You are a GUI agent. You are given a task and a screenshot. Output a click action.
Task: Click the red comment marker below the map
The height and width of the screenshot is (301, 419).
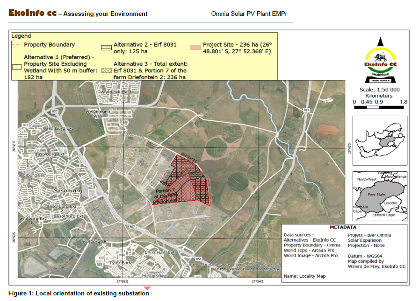(x=147, y=288)
